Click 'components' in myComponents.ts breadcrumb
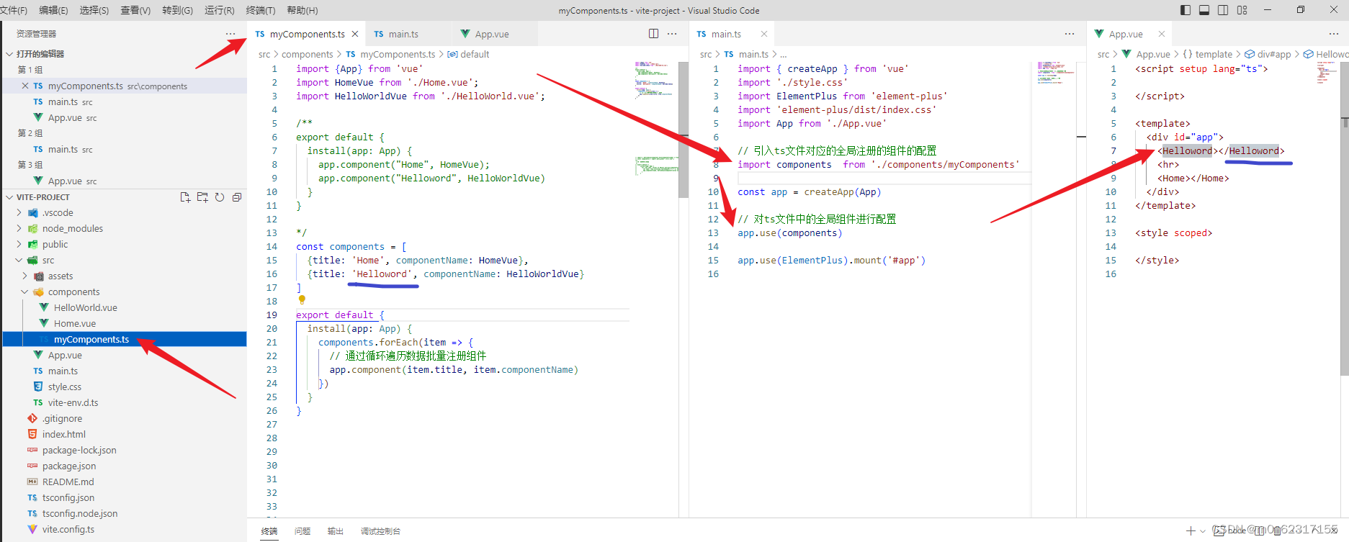The image size is (1349, 542). click(x=308, y=54)
